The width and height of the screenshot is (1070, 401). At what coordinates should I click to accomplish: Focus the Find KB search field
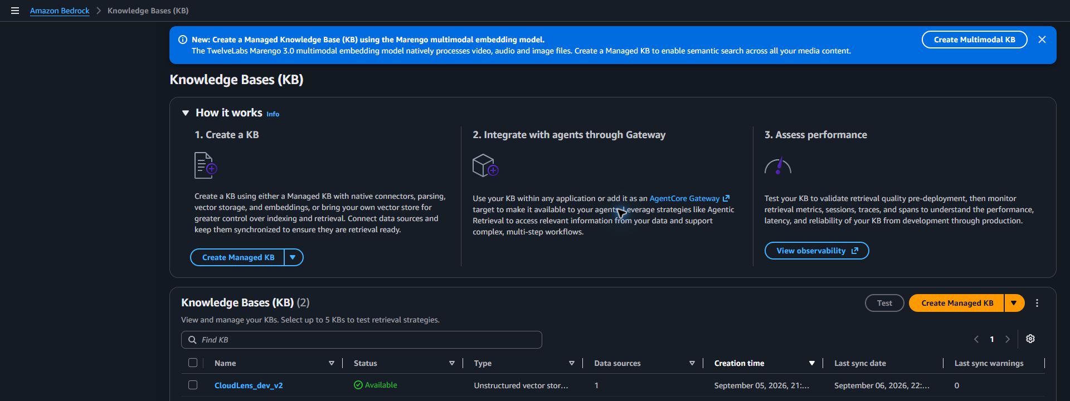tap(361, 340)
